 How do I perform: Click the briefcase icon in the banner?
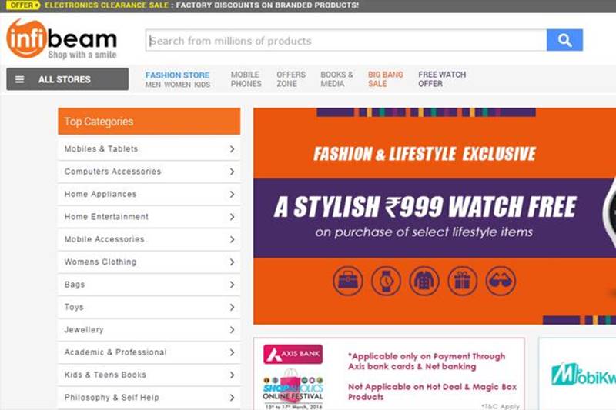coord(348,282)
